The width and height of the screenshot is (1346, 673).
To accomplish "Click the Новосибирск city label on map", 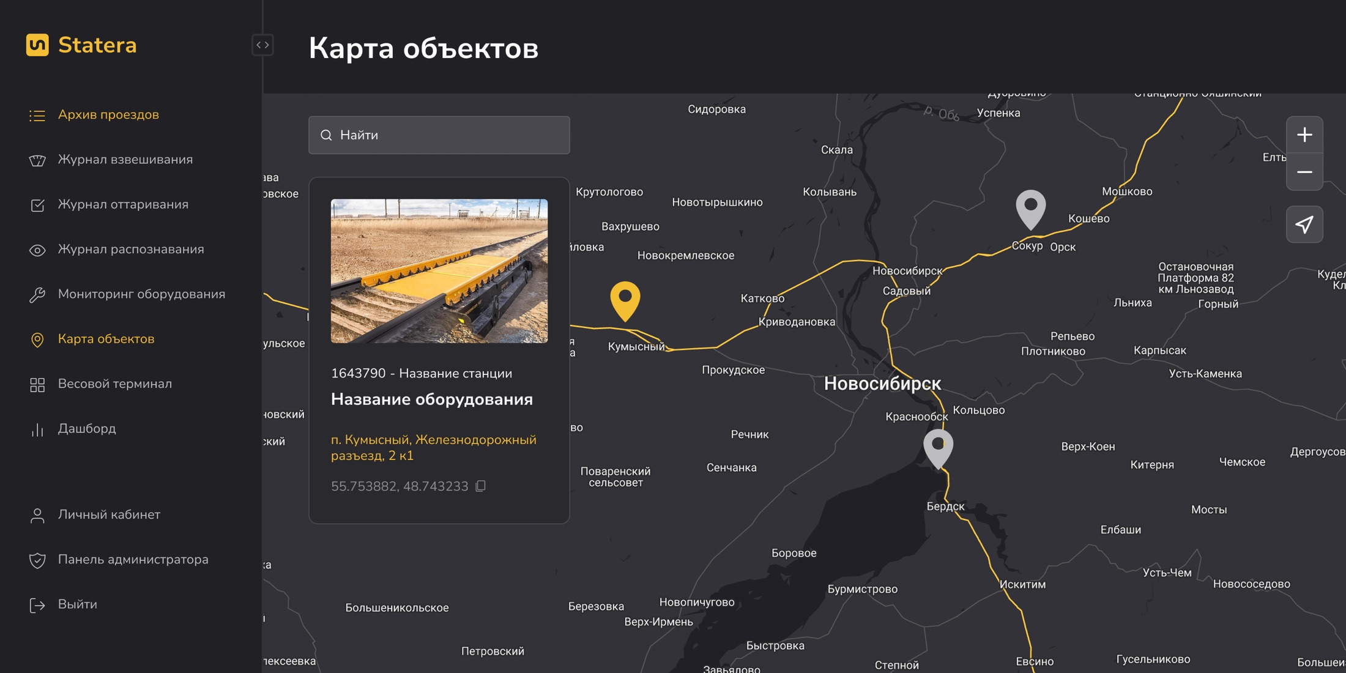I will (882, 384).
